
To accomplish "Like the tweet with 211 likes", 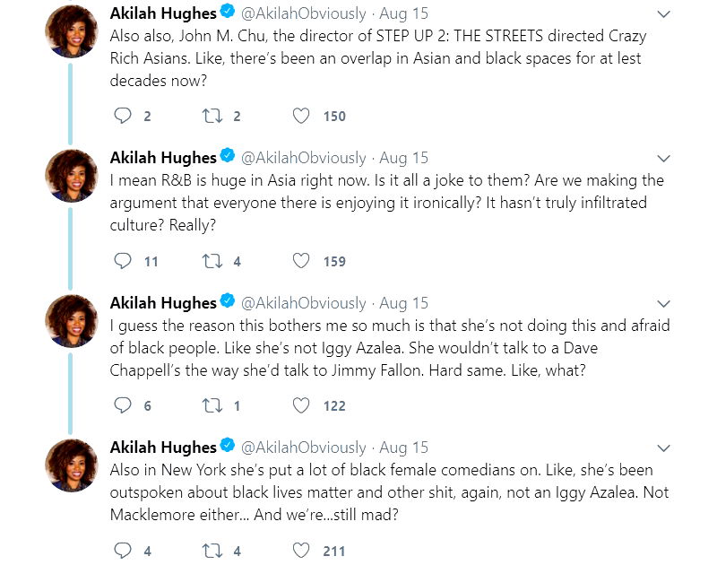I will point(302,551).
